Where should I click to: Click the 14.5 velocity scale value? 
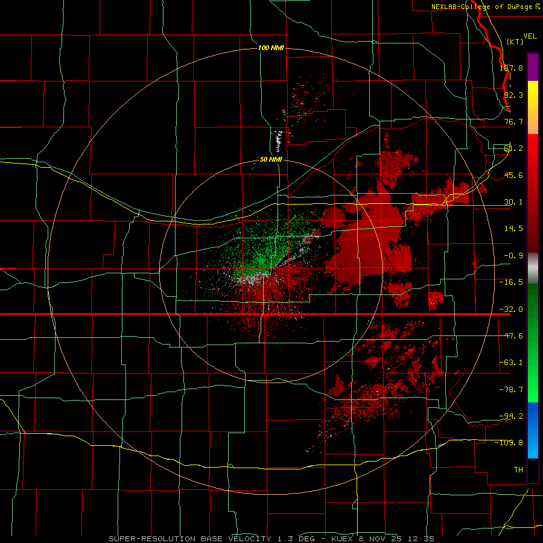513,228
